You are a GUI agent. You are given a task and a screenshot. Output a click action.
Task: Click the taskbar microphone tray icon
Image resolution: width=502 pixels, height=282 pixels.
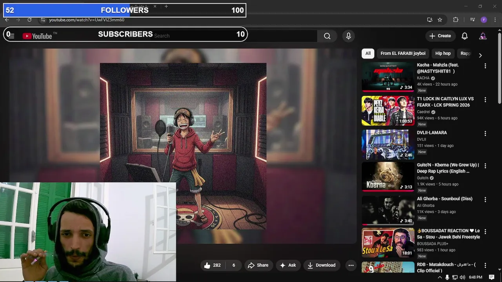447,277
